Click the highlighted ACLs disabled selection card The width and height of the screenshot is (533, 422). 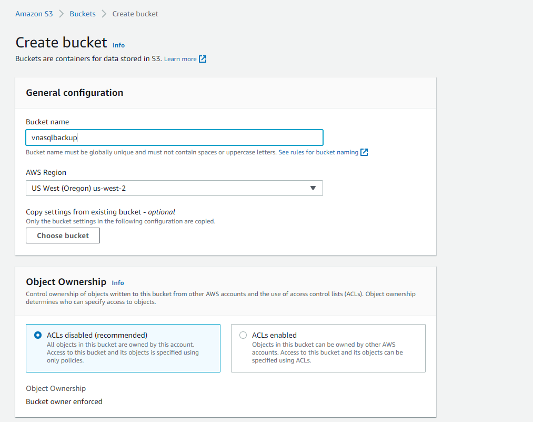tap(123, 348)
